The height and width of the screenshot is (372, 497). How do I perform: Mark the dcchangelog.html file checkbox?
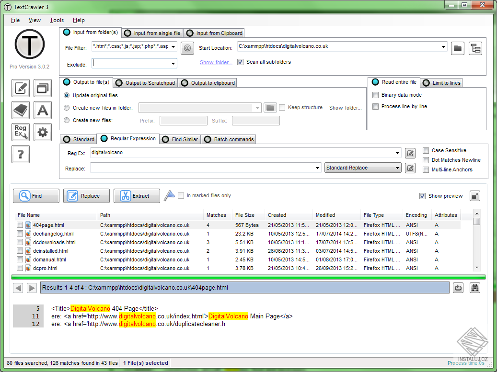pyautogui.click(x=20, y=234)
